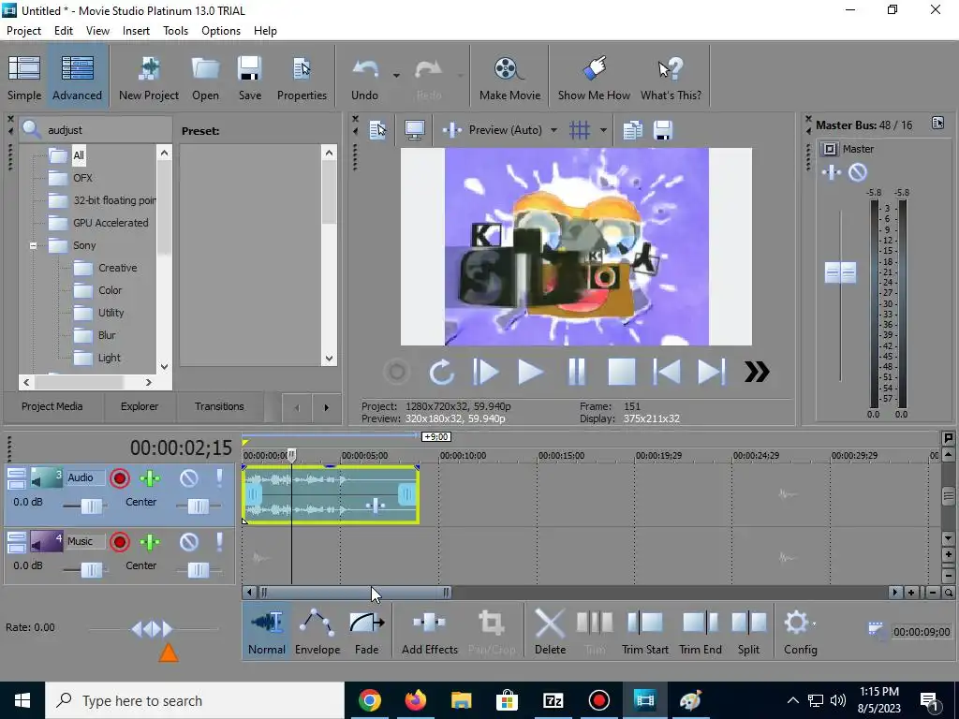This screenshot has height=719, width=959.
Task: Arm the Music track for record
Action: [x=120, y=542]
